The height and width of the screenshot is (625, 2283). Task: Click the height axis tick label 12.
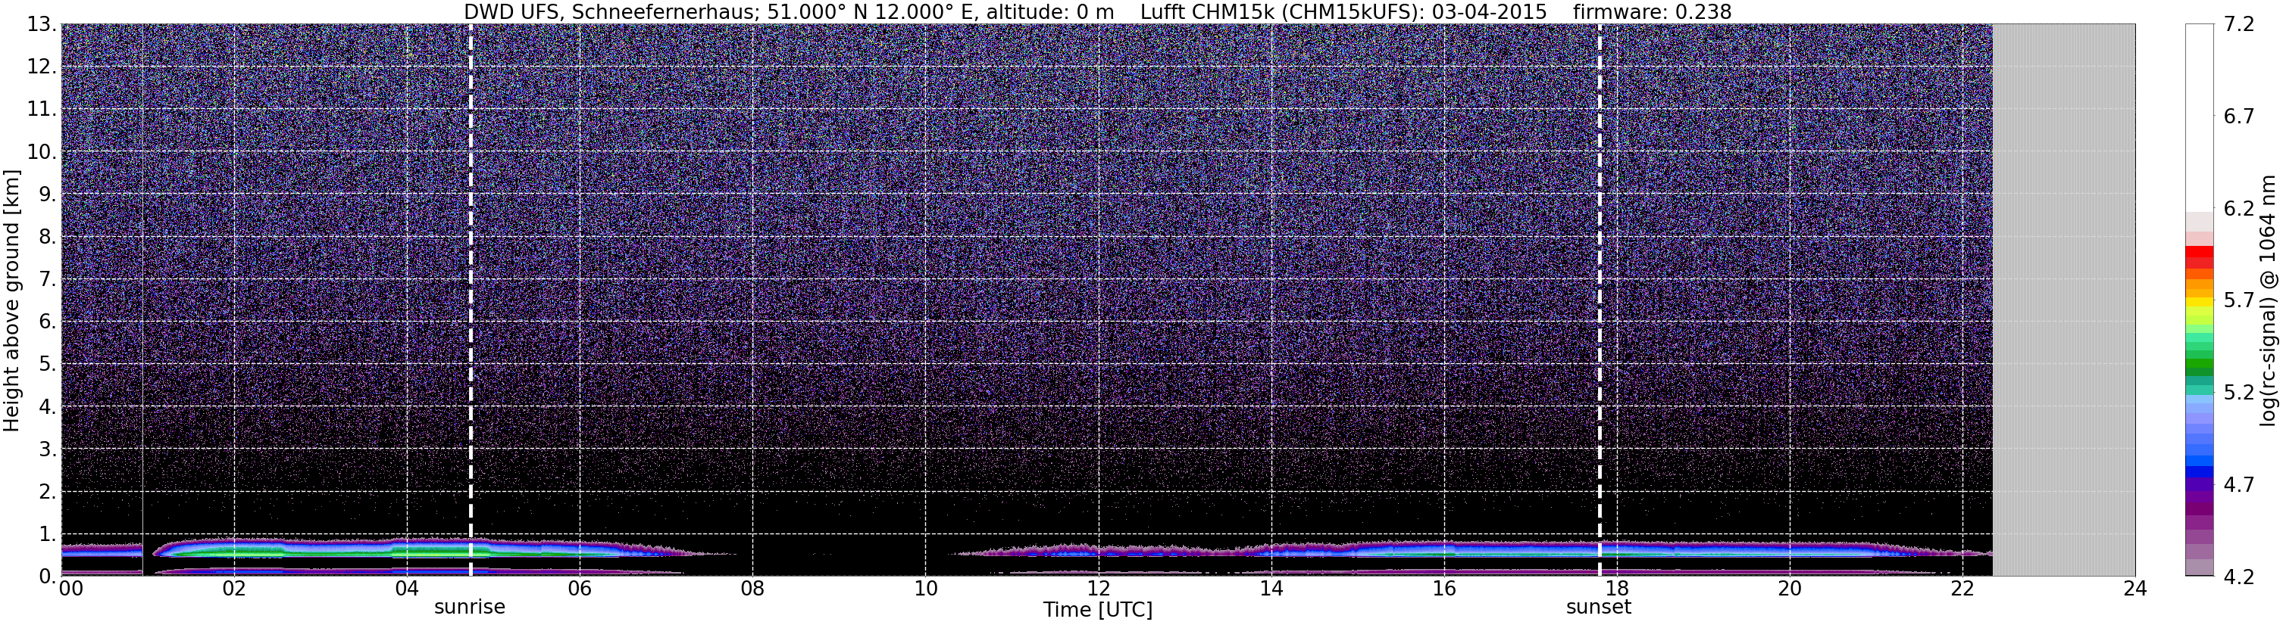tap(42, 67)
